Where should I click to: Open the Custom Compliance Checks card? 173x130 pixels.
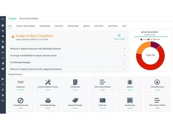(x=48, y=85)
